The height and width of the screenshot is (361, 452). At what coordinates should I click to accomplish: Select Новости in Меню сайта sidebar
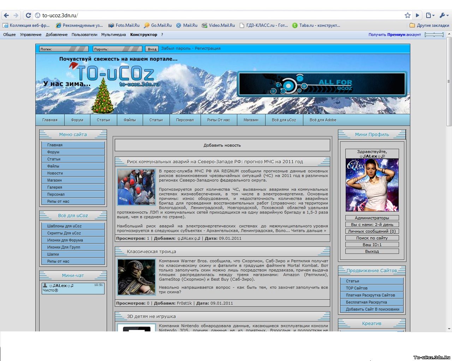(x=73, y=173)
